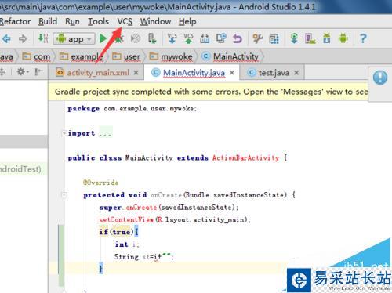The height and width of the screenshot is (293, 392).
Task: Close the activity_main.xml tab
Action: coord(136,73)
